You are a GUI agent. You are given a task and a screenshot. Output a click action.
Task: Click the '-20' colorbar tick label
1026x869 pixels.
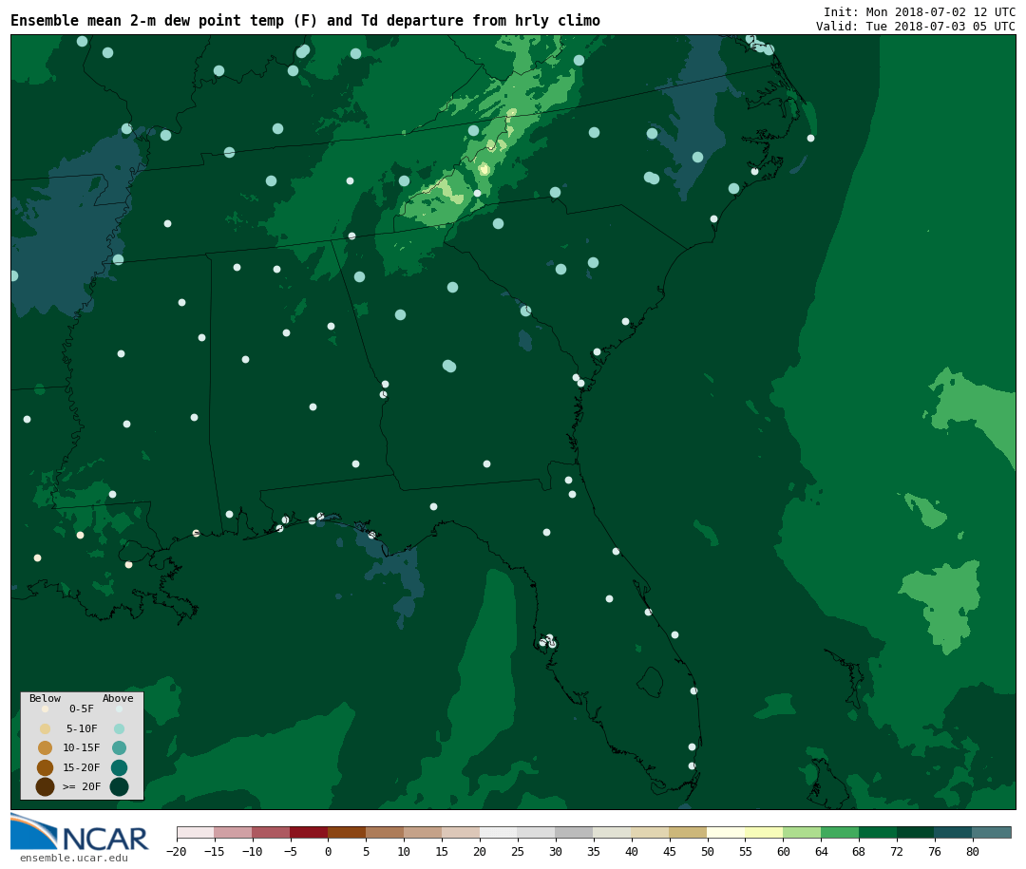[x=177, y=852]
